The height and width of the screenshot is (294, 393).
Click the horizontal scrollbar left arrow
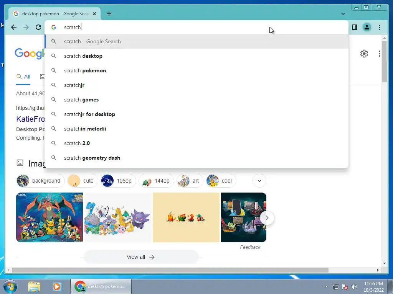tap(8, 270)
